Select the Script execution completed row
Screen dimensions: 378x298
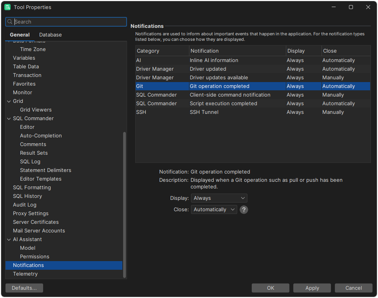pyautogui.click(x=253, y=104)
